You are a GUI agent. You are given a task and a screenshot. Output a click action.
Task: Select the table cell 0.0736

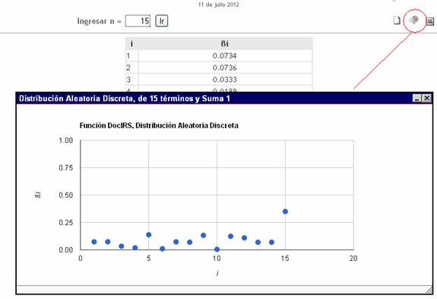(225, 68)
